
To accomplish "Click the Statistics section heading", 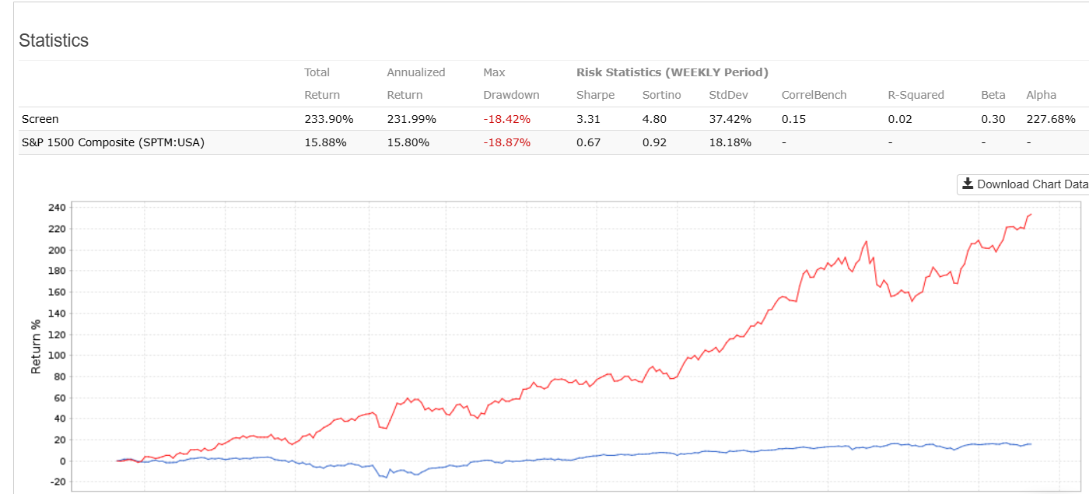I will tap(54, 40).
